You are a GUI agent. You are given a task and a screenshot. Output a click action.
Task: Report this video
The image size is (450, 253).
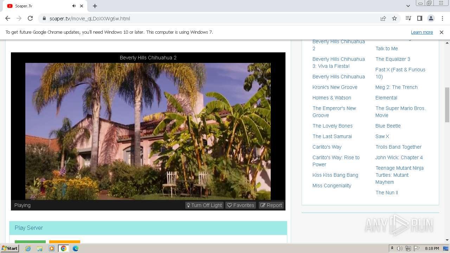[271, 205]
